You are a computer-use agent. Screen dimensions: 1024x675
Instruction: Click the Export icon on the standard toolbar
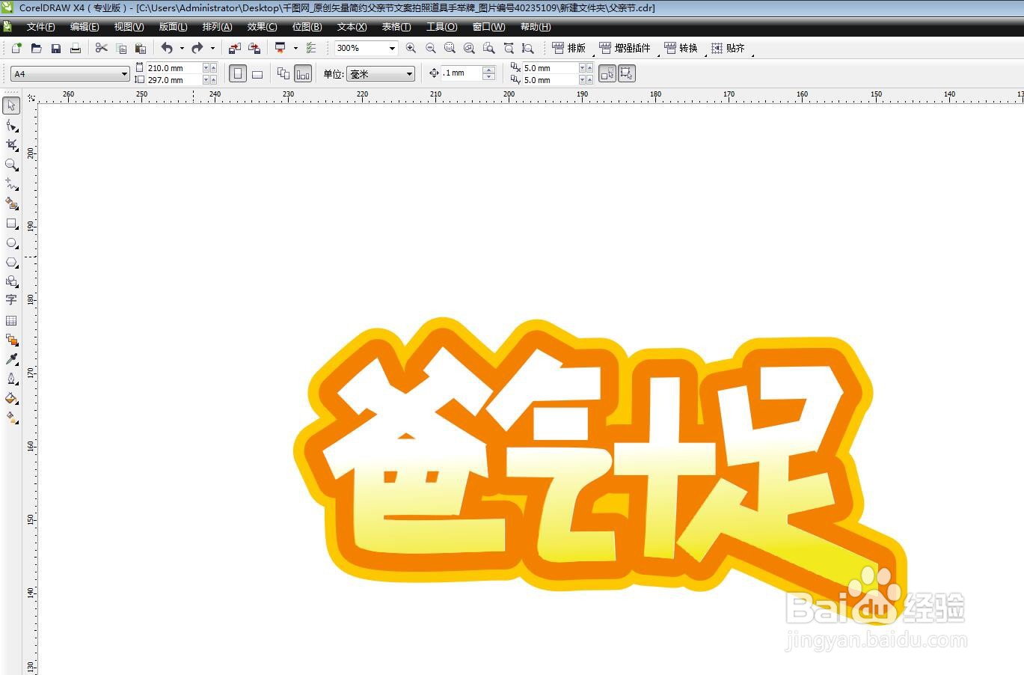point(254,48)
